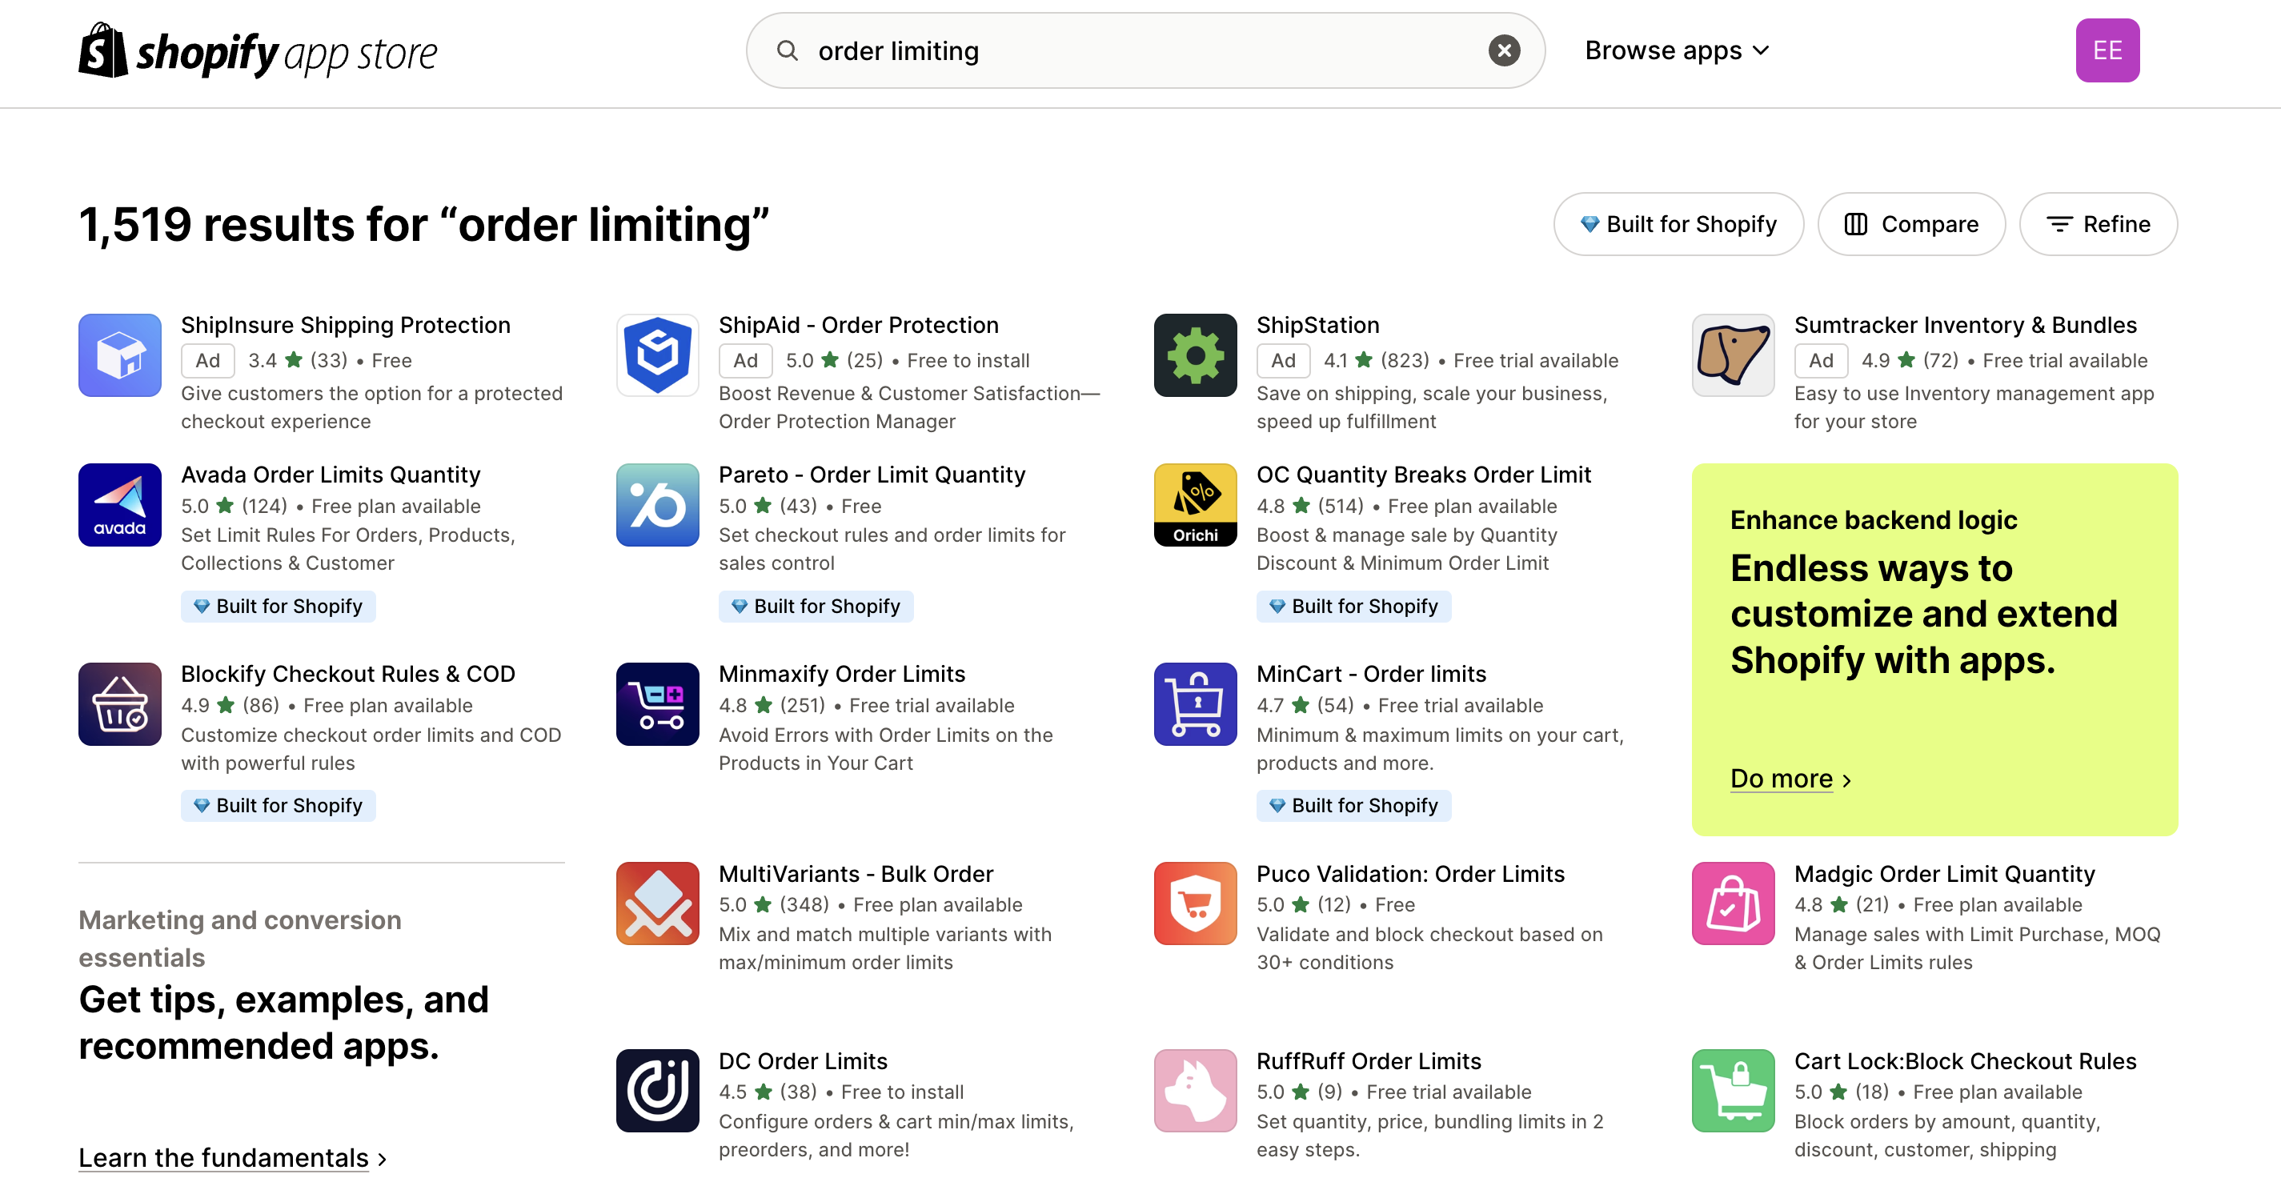Open the MultiVariants Bulk Order icon
The width and height of the screenshot is (2281, 1202).
coord(658,904)
